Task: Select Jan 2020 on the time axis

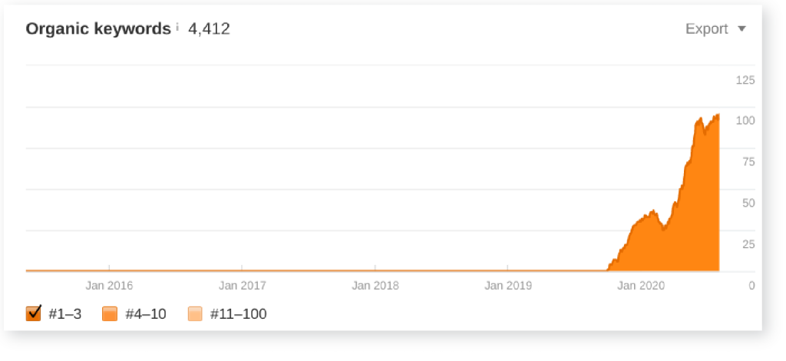Action: [641, 286]
